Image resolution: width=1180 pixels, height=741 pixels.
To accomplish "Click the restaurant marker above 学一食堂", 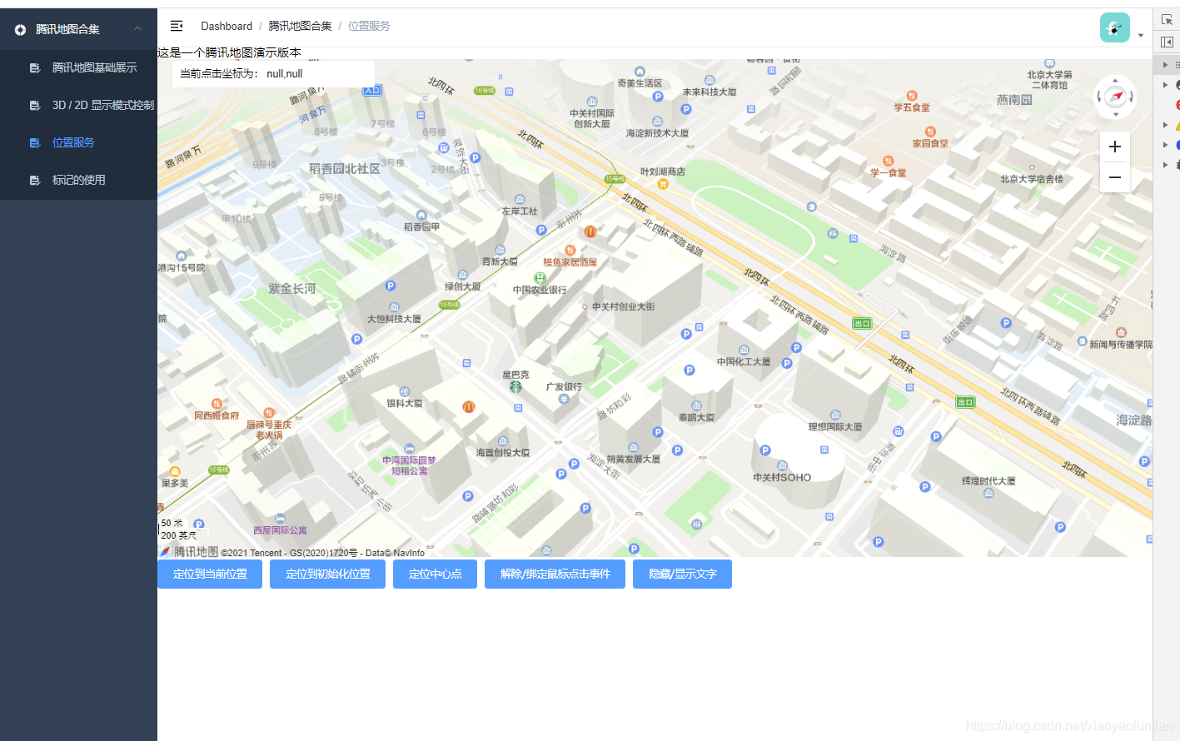I will coord(888,161).
